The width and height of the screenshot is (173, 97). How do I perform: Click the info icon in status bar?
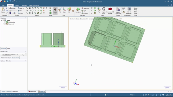point(105,95)
